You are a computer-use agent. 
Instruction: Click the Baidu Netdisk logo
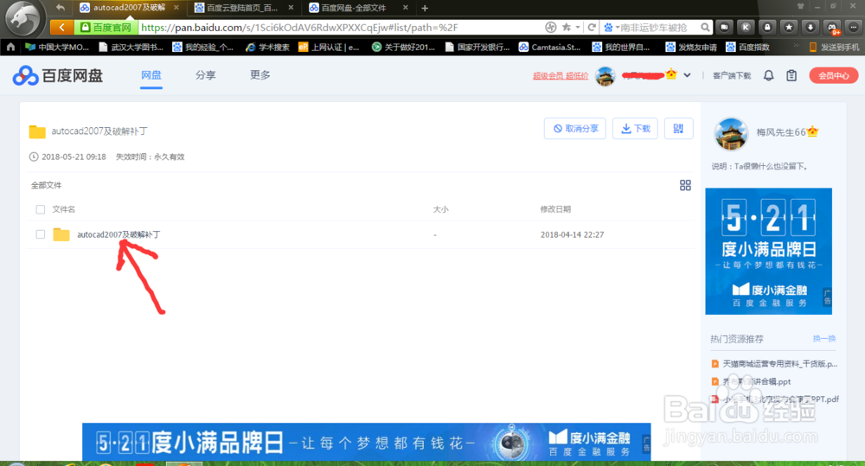[x=57, y=75]
